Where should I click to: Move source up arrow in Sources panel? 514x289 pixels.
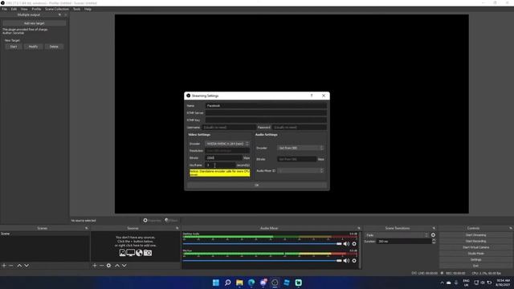117,266
